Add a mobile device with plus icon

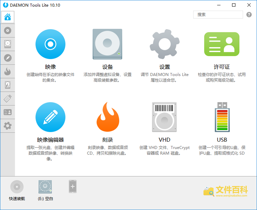point(73,186)
